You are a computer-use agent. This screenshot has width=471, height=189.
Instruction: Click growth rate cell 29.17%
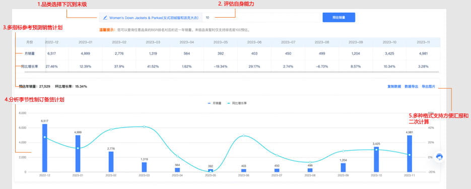254,66
